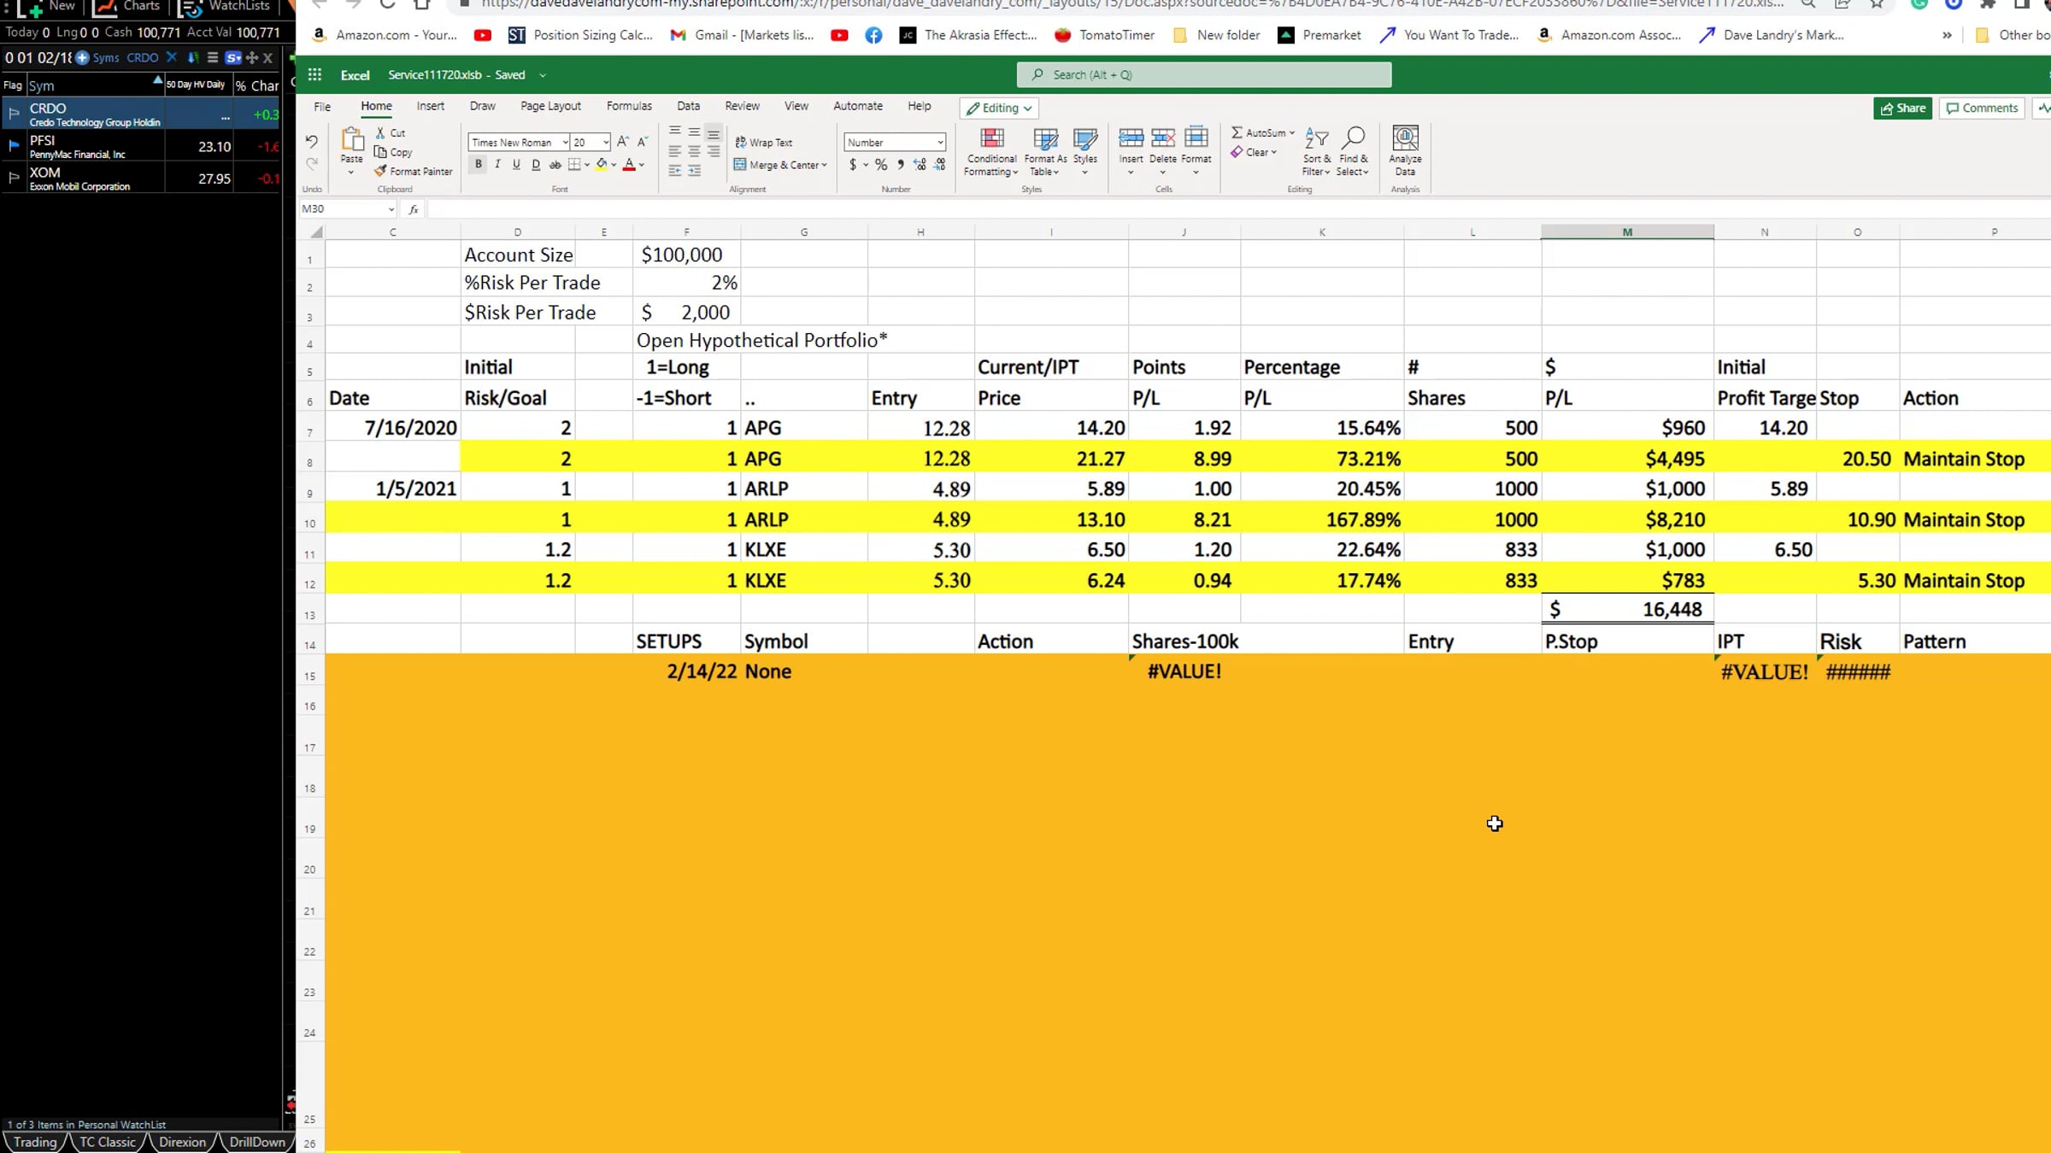
Task: Apply the red font color swatch
Action: [x=629, y=165]
